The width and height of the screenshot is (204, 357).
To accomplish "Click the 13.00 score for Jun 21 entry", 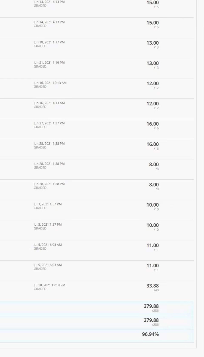I will (152, 63).
